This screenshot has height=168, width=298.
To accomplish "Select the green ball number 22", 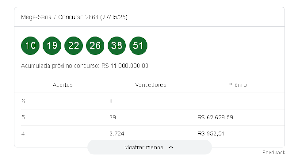I will tap(74, 46).
